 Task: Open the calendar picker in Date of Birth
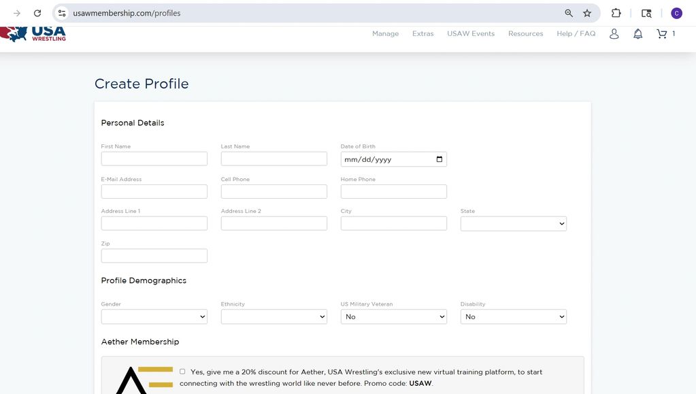coord(440,159)
